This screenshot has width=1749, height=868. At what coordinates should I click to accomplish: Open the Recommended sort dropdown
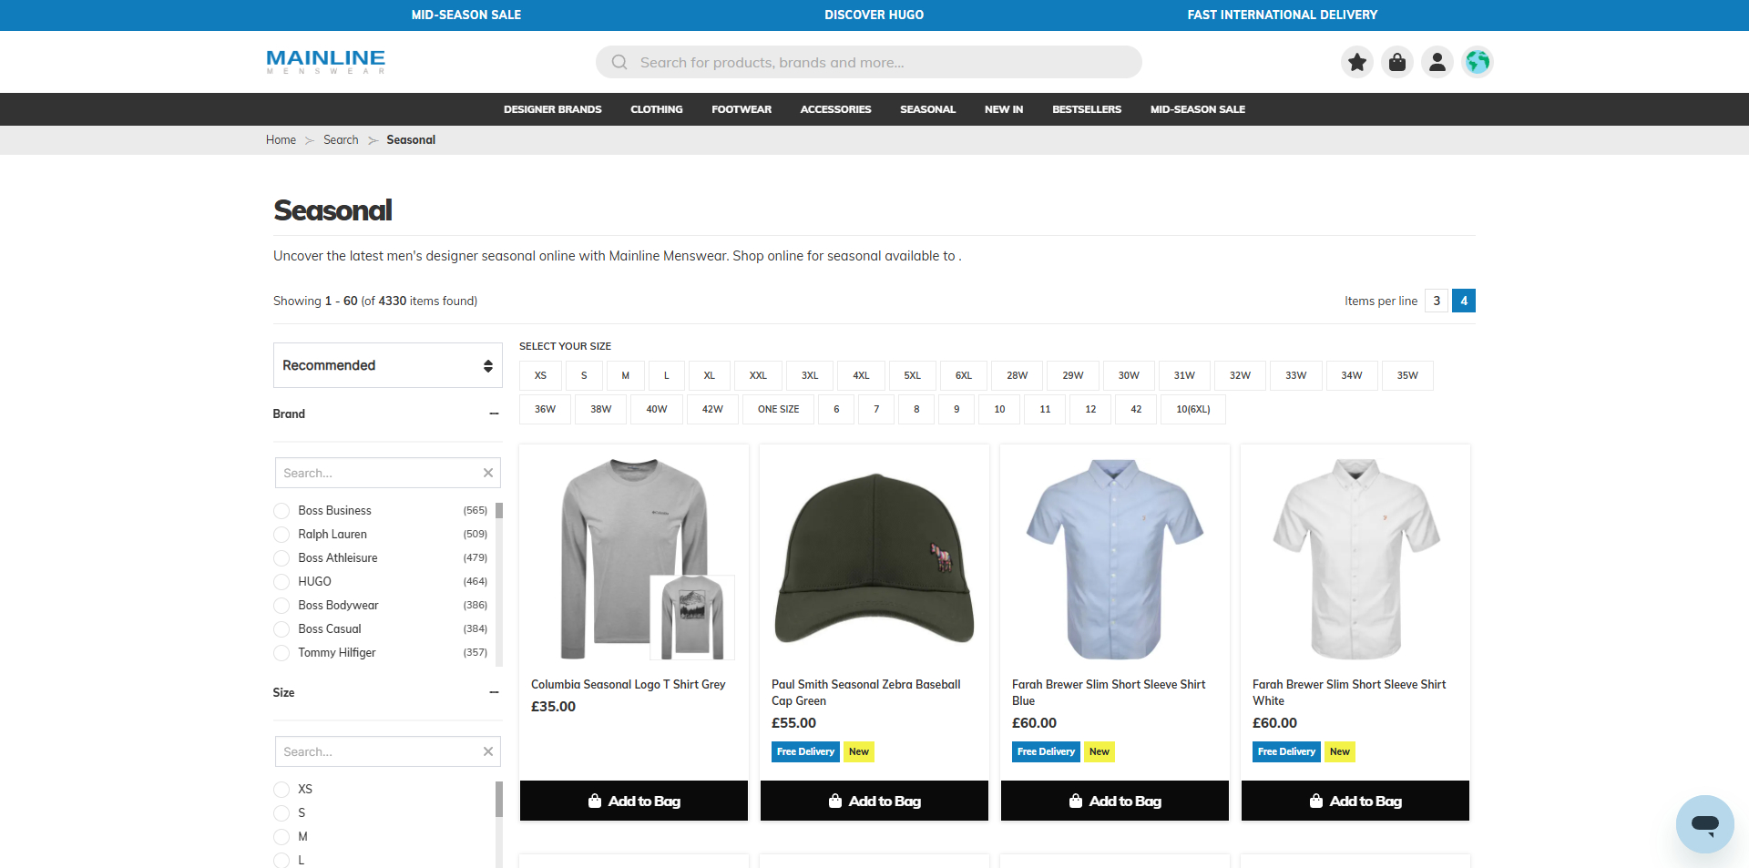point(388,365)
